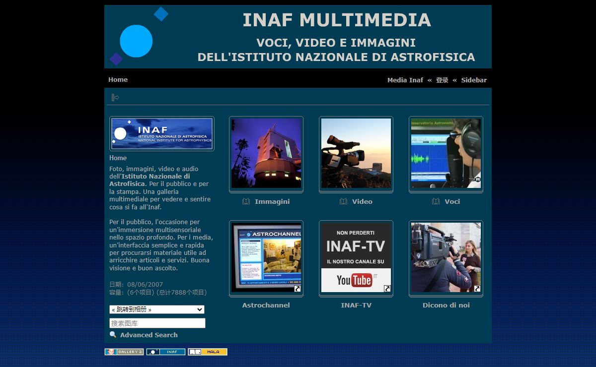This screenshot has height=367, width=596.
Task: Click the Home menu item
Action: point(118,79)
